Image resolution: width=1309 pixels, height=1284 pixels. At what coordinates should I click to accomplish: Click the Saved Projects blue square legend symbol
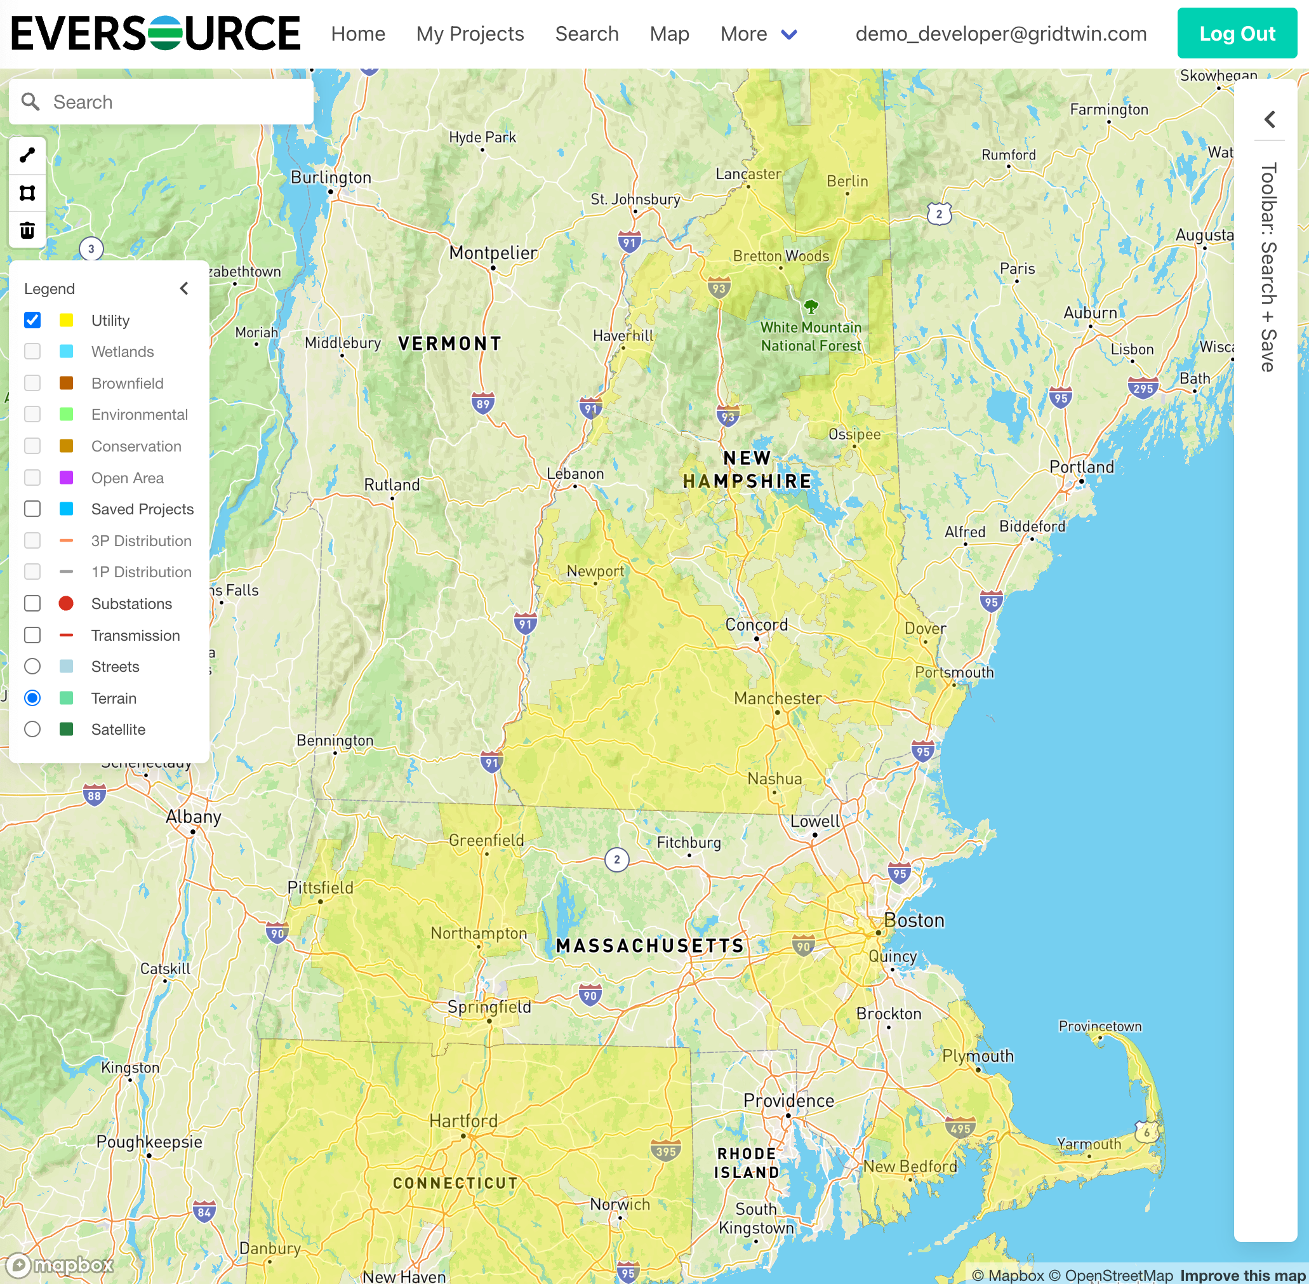point(67,509)
